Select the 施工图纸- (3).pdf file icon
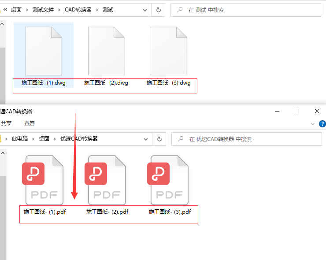This screenshot has width=326, height=260. (168, 180)
